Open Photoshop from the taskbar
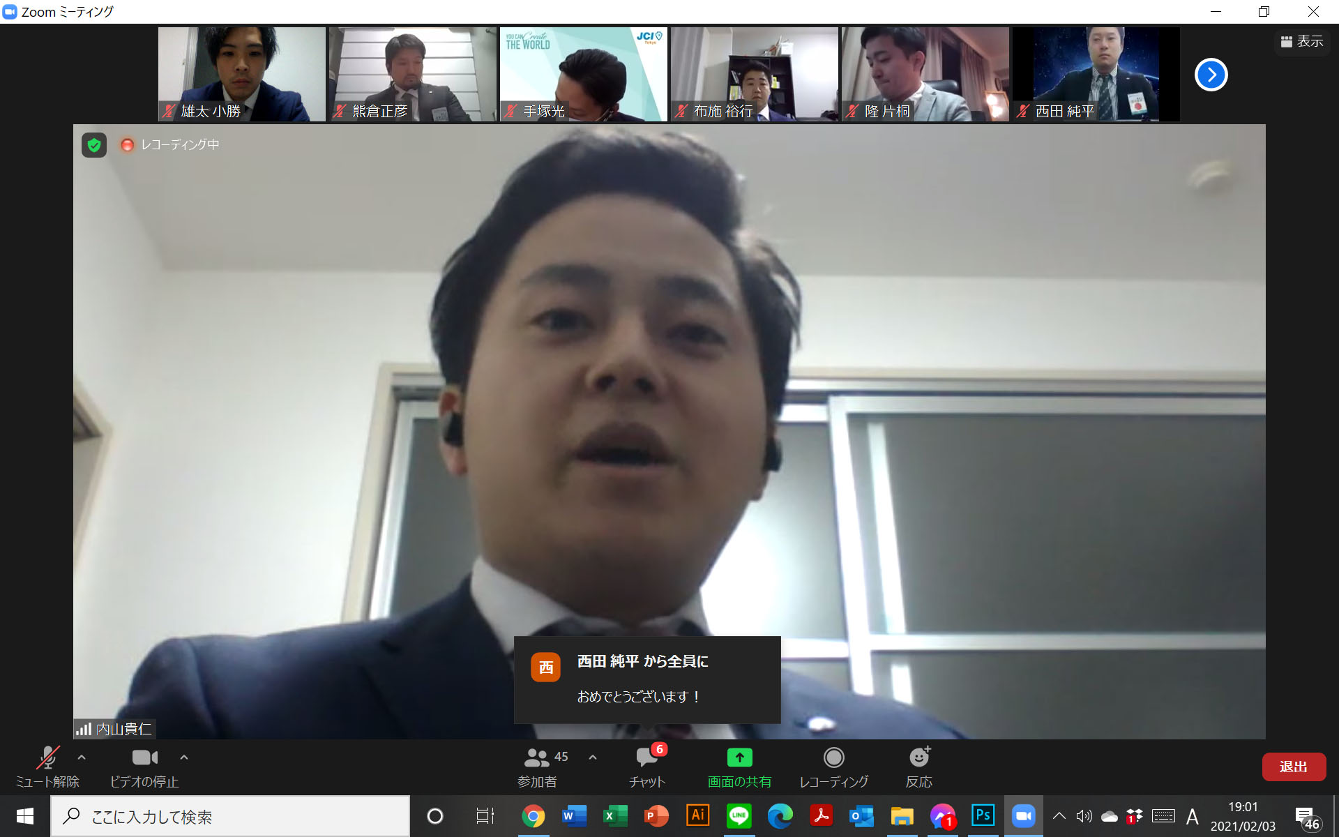Image resolution: width=1339 pixels, height=837 pixels. [x=983, y=815]
